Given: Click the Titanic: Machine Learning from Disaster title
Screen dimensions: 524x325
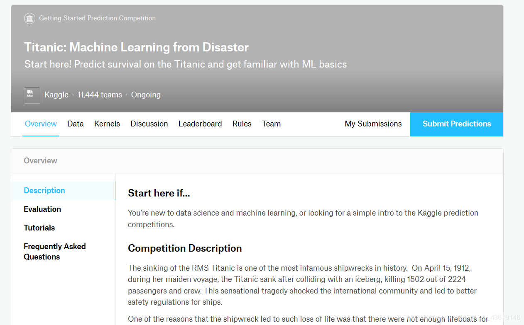Looking at the screenshot, I should [x=136, y=47].
